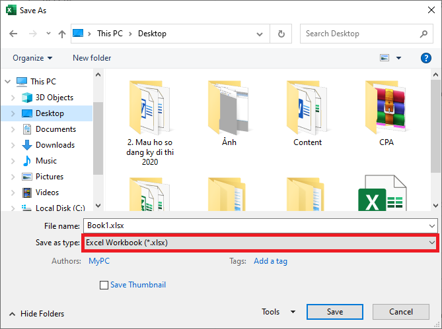The width and height of the screenshot is (442, 329).
Task: Select the '2. Mau ho so dang ky di thi 2020' folder
Action: [x=150, y=123]
